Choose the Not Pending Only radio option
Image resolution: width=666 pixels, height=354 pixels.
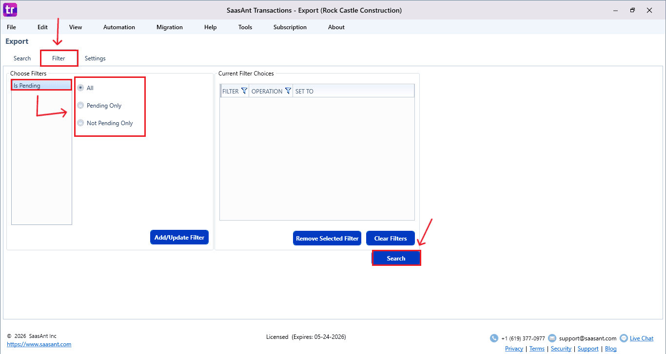tap(81, 123)
